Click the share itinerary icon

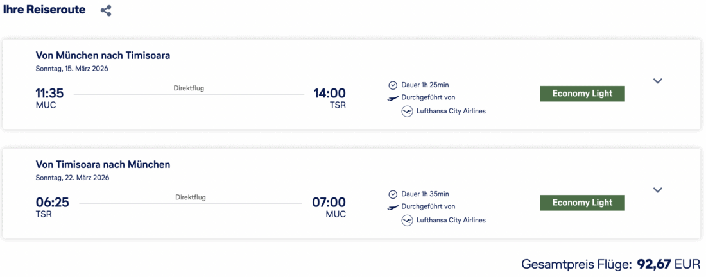click(x=106, y=11)
